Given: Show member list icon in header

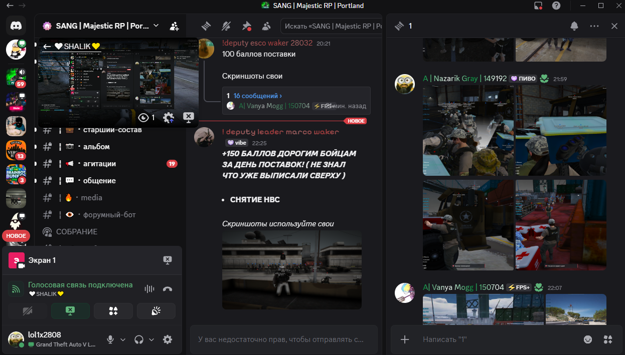Looking at the screenshot, I should (266, 26).
